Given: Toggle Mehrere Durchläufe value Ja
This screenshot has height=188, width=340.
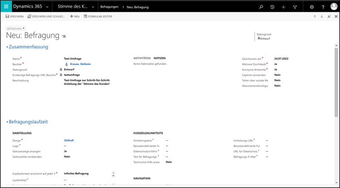Looking at the screenshot, I should pos(276,64).
